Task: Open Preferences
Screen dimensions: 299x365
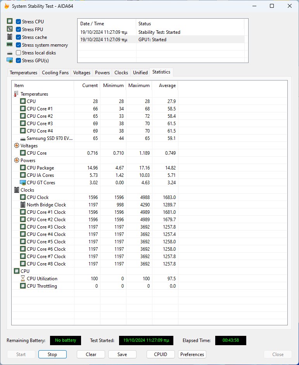Action: point(192,354)
